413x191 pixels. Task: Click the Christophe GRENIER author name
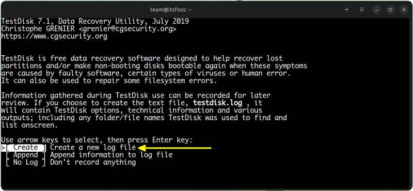coord(38,29)
